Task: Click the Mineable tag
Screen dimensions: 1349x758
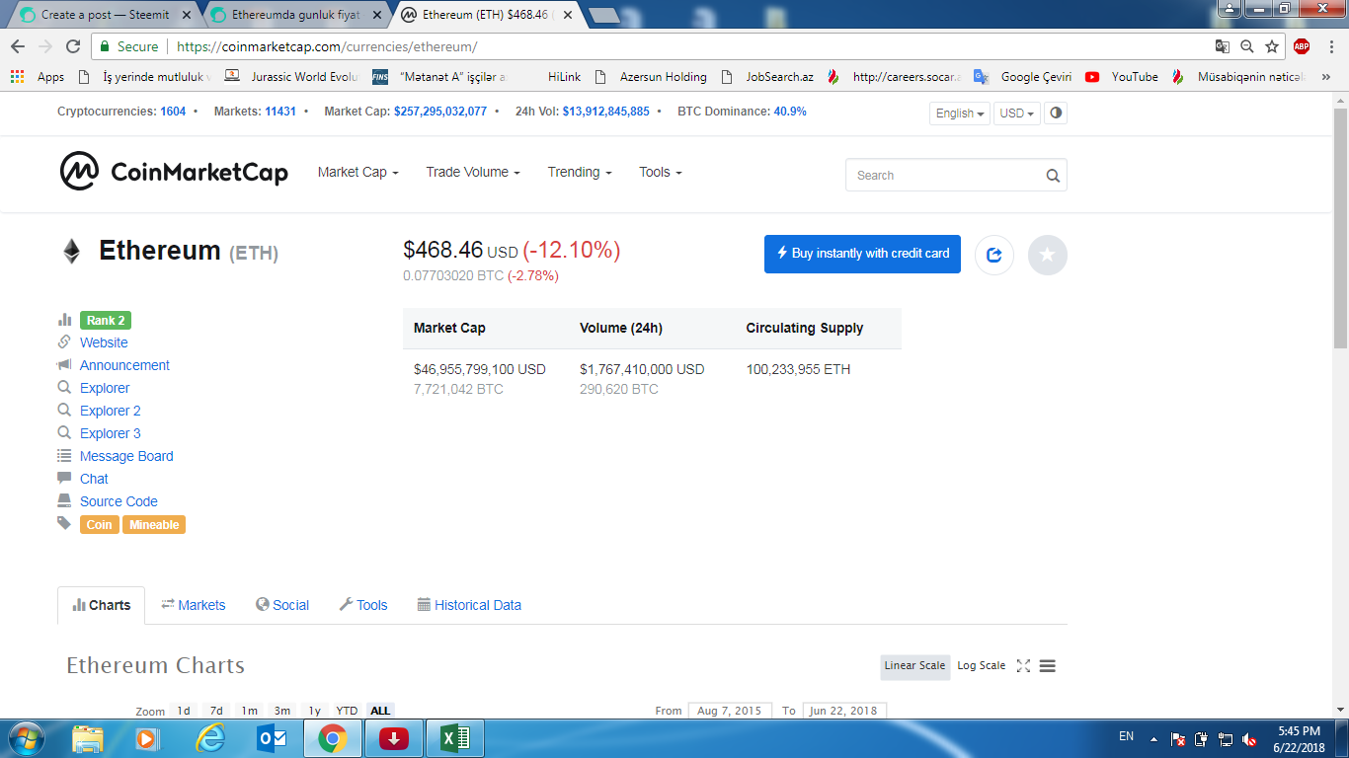Action: coord(154,525)
